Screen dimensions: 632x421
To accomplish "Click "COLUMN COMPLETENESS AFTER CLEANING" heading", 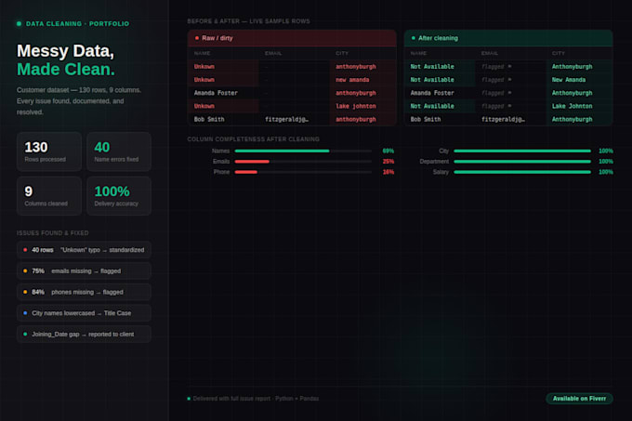I will tap(253, 139).
